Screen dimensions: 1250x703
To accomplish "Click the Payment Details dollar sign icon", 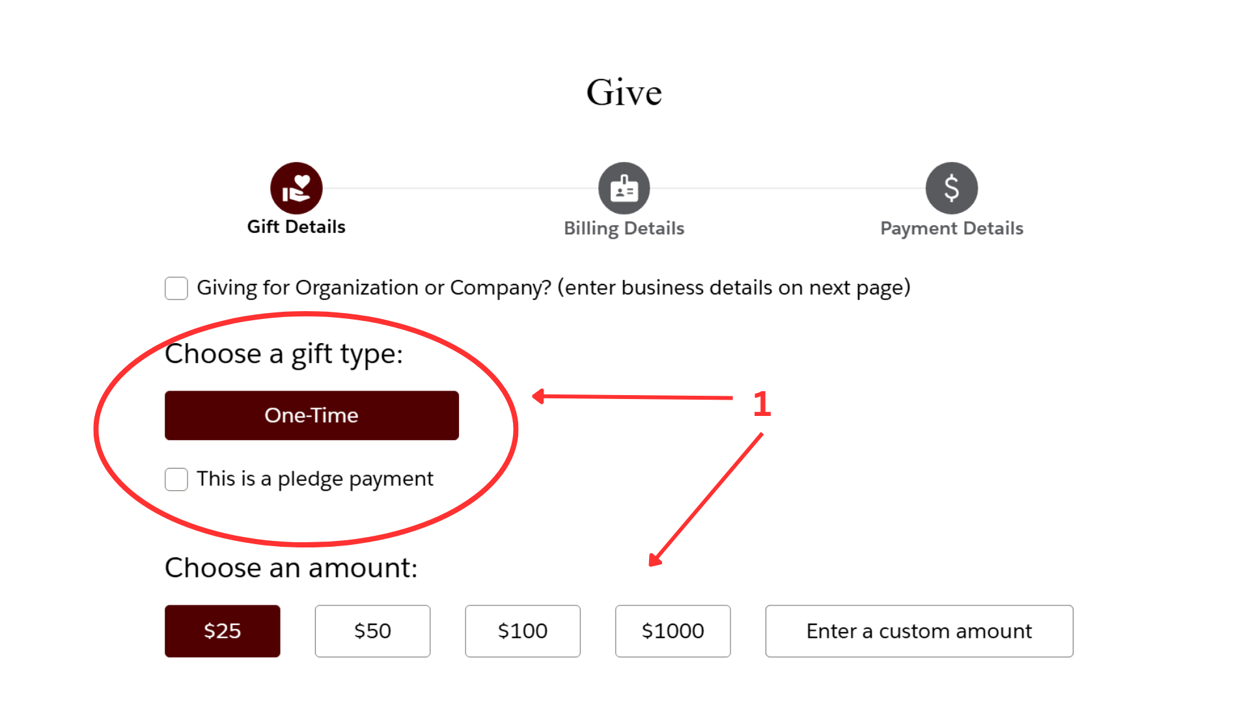I will (951, 188).
